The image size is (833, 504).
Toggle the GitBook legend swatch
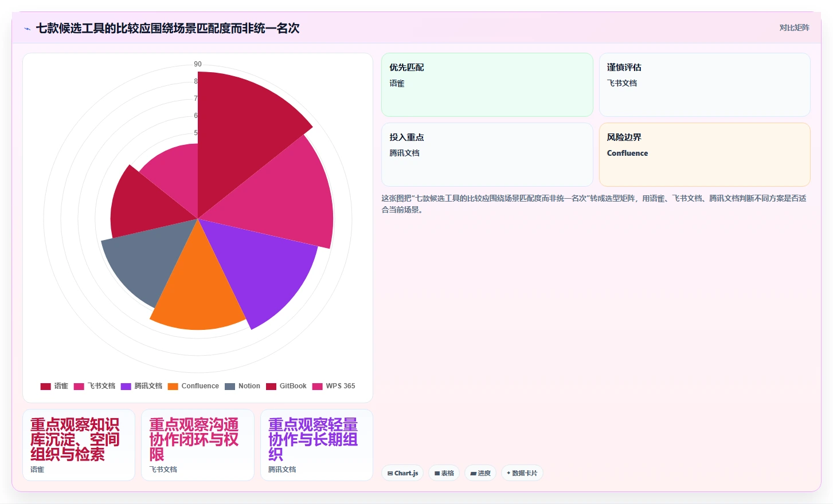tap(271, 386)
